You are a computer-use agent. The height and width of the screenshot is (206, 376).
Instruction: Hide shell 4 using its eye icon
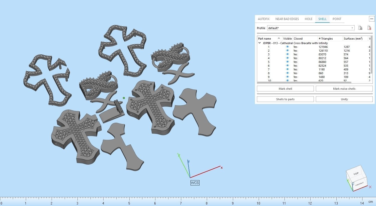point(287,58)
